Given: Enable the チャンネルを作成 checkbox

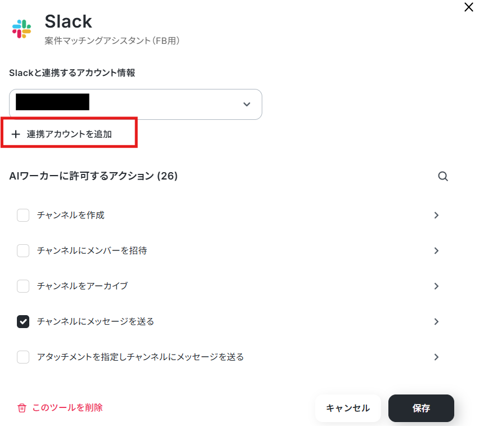Looking at the screenshot, I should 23,215.
